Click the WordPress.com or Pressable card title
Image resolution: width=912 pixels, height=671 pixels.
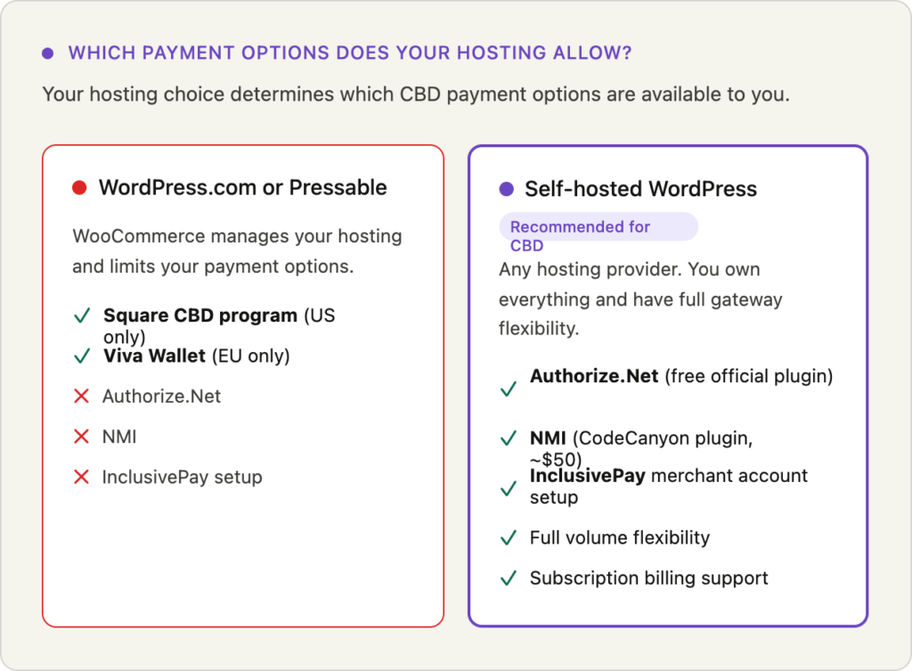pyautogui.click(x=242, y=188)
